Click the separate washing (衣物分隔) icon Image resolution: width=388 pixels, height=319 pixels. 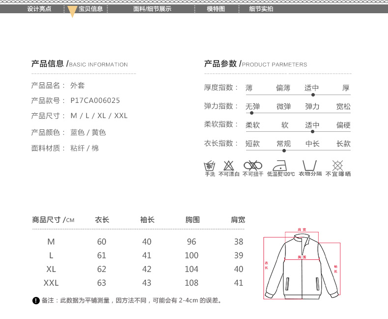click(309, 165)
